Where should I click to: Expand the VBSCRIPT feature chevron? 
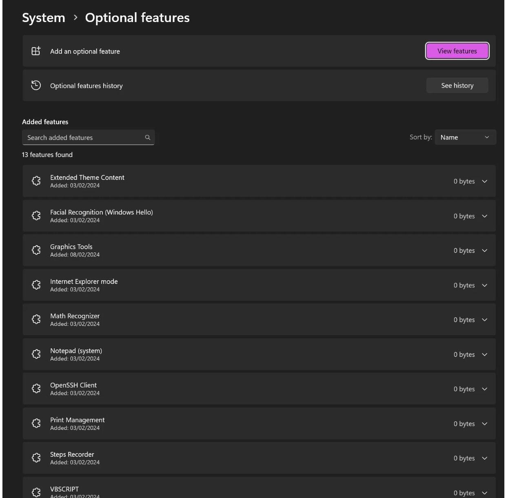pos(484,493)
